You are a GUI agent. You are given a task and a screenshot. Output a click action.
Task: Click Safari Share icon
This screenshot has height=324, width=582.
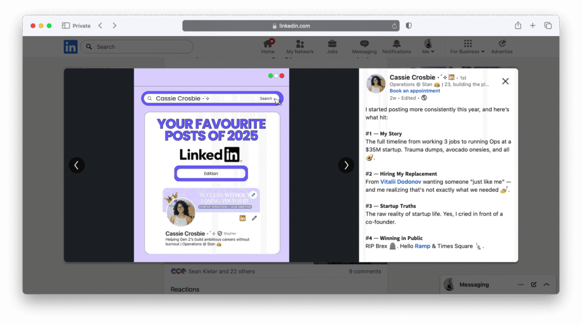tap(518, 26)
